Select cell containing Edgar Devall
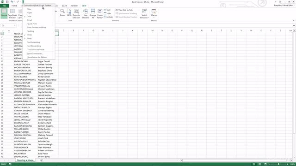Screen dimensions: 296x166 pos(48,61)
